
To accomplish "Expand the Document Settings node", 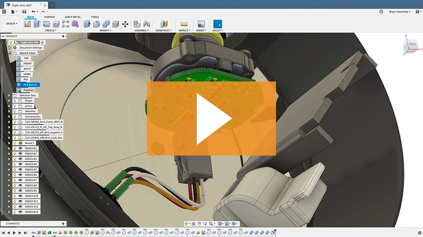I will [9, 48].
